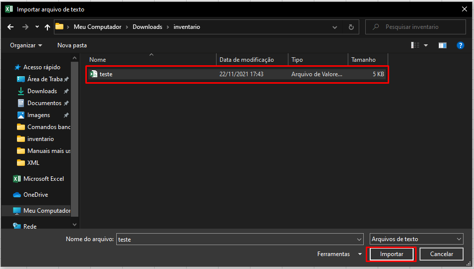Screen dimensions: 474x269
Task: Select the teste file row
Action: (237, 74)
